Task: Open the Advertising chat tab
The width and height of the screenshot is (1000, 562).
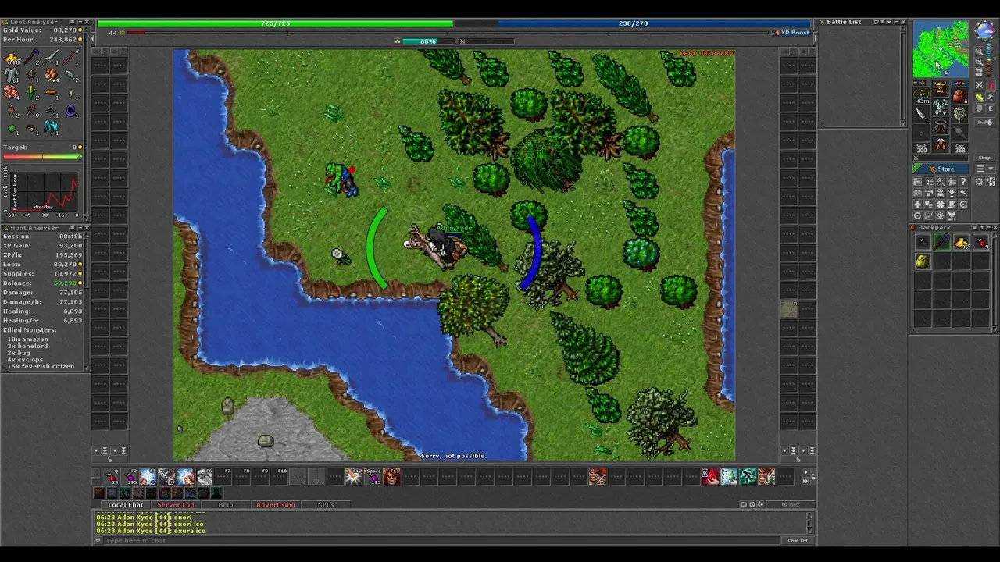Action: click(x=276, y=505)
